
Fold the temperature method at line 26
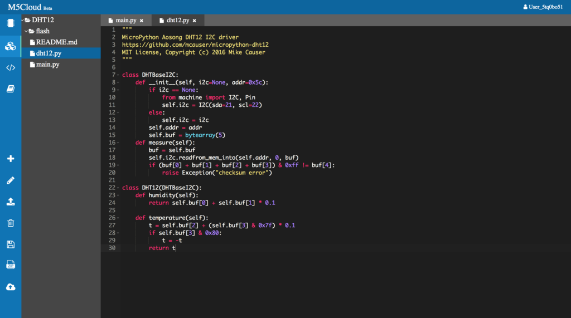[x=118, y=218]
